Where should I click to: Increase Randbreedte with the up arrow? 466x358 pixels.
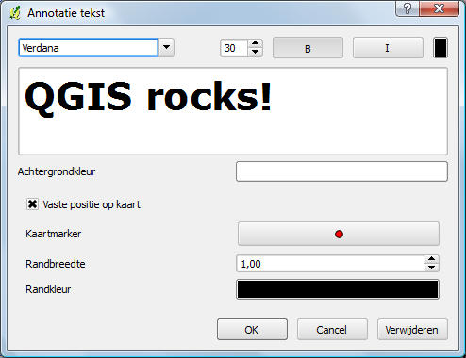(431, 259)
